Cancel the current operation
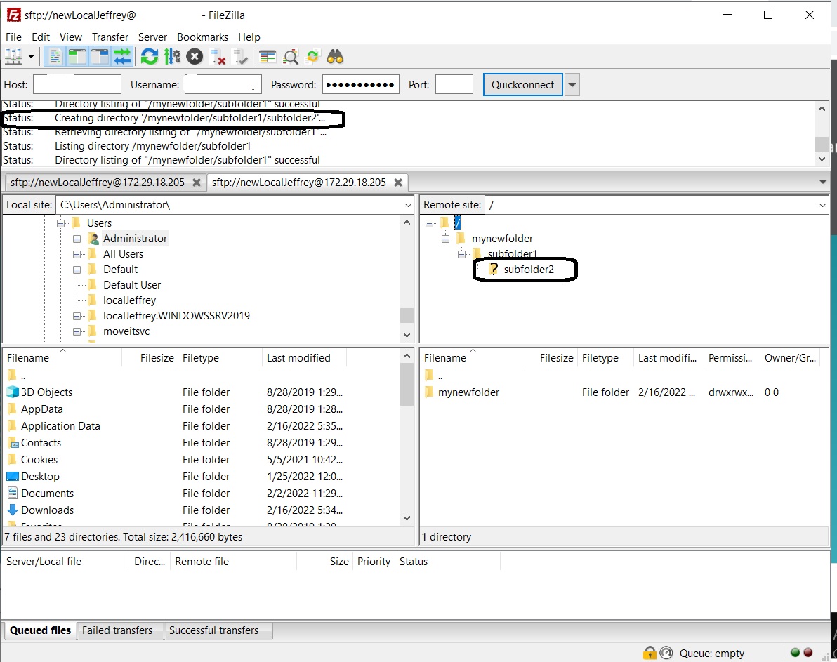The width and height of the screenshot is (837, 662). click(x=195, y=56)
